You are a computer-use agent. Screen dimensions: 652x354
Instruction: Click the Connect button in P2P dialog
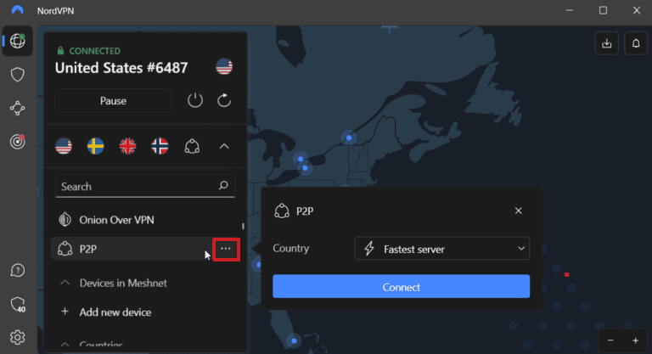click(x=401, y=287)
